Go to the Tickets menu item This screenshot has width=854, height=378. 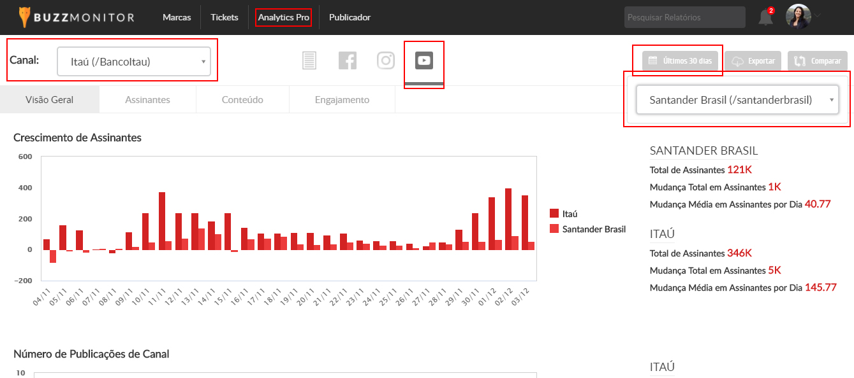225,18
